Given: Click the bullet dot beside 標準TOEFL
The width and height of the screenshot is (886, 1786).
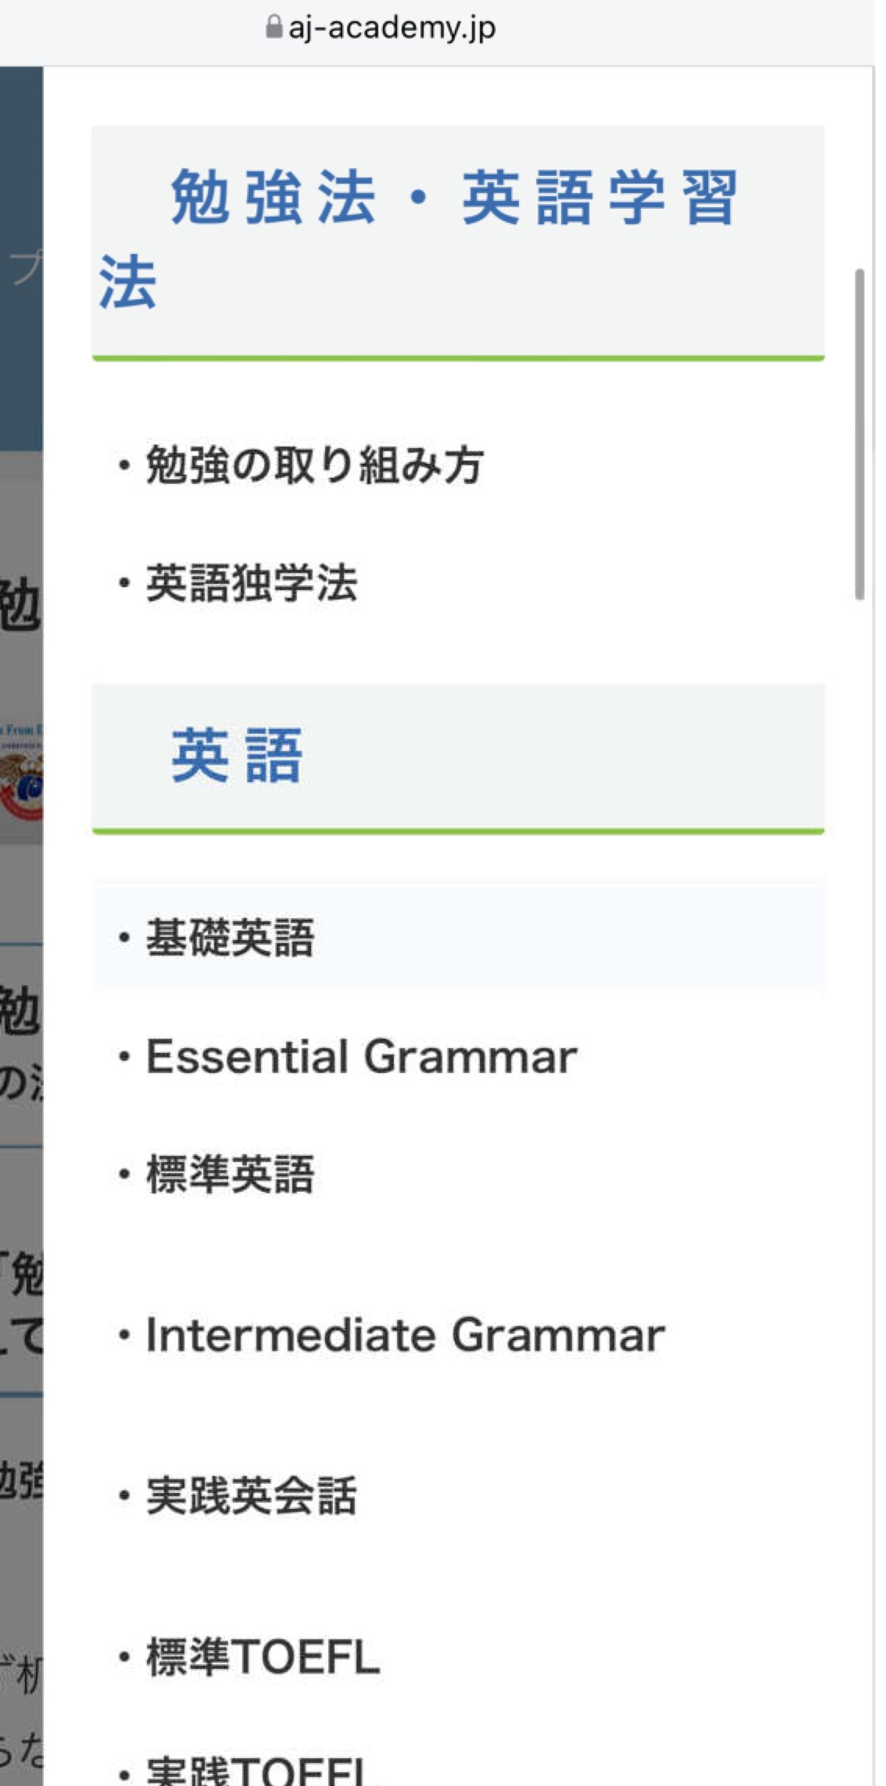Looking at the screenshot, I should point(124,1658).
